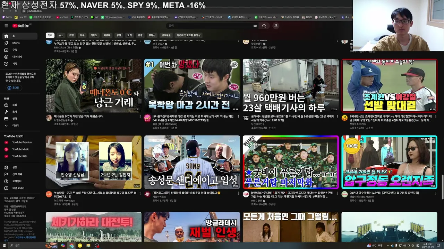The width and height of the screenshot is (444, 249).
Task: Select the 요리 filter chip
Action: pyautogui.click(x=129, y=35)
